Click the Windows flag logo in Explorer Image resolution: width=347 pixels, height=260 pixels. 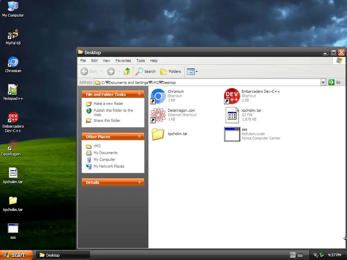point(339,61)
